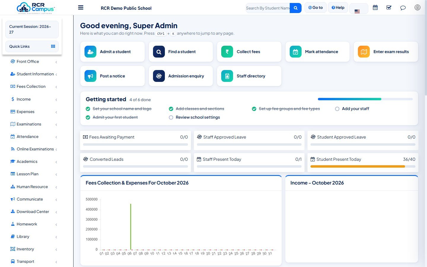Expand the Student Information menu chevron
The height and width of the screenshot is (267, 427).
(56, 74)
